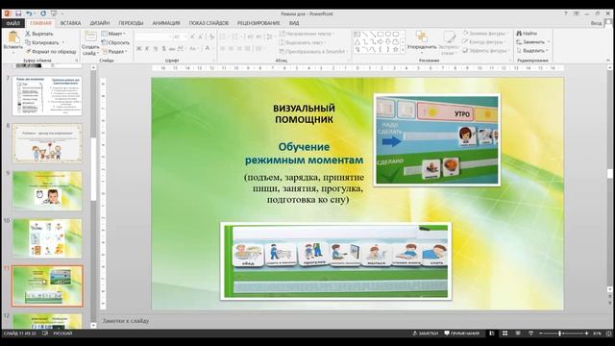
Task: Toggle align text left
Action: click(223, 49)
